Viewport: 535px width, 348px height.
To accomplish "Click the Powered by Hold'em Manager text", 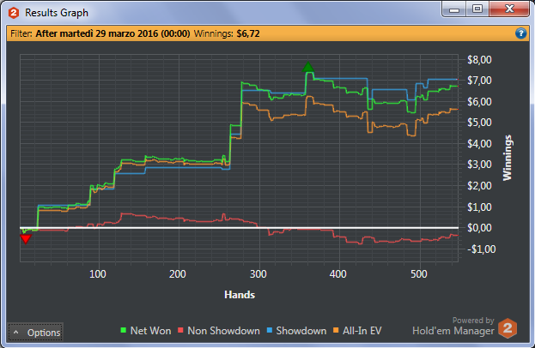I will click(453, 327).
